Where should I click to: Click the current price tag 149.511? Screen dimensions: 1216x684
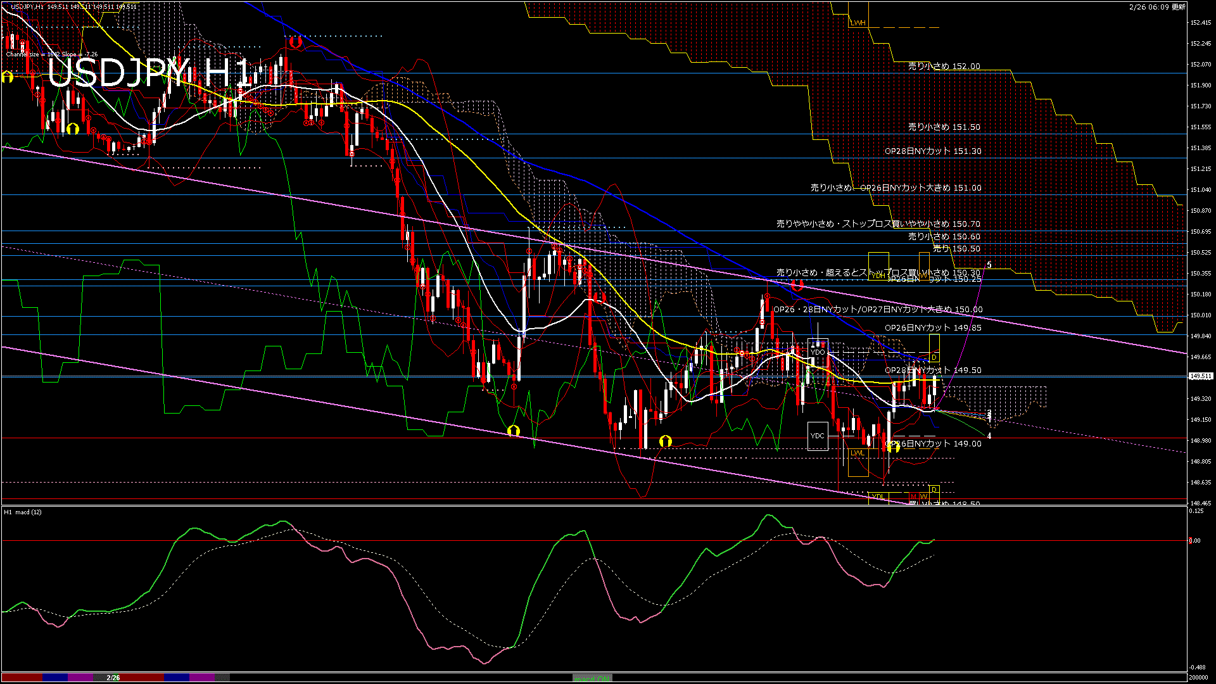click(1201, 376)
